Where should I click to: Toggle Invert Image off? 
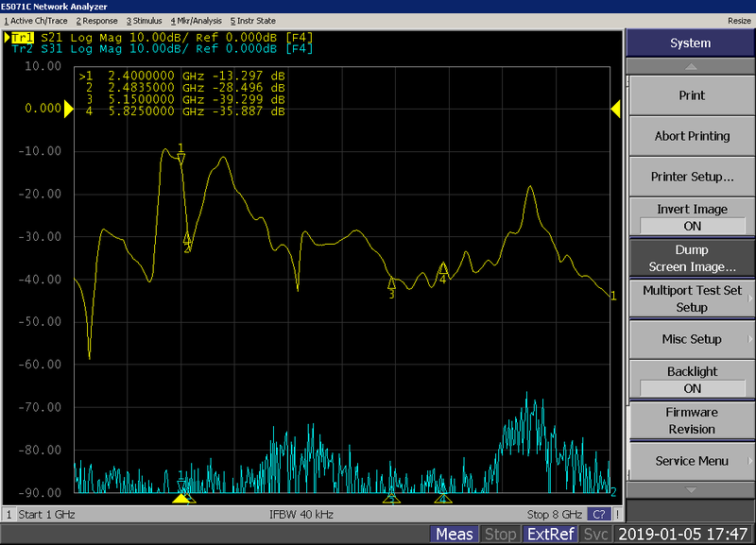(691, 217)
